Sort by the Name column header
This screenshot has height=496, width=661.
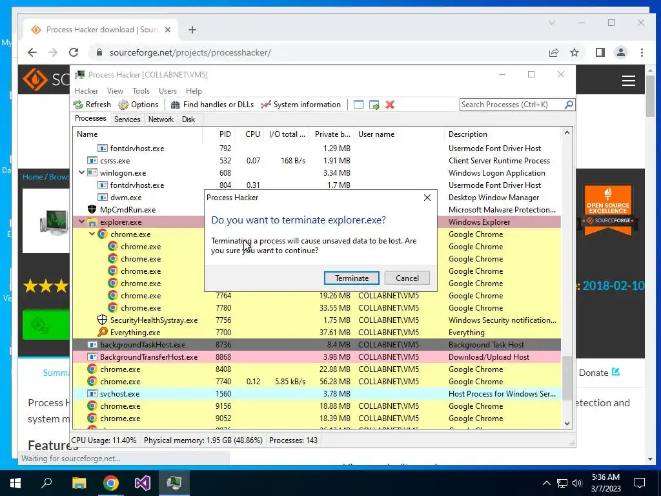(x=137, y=134)
